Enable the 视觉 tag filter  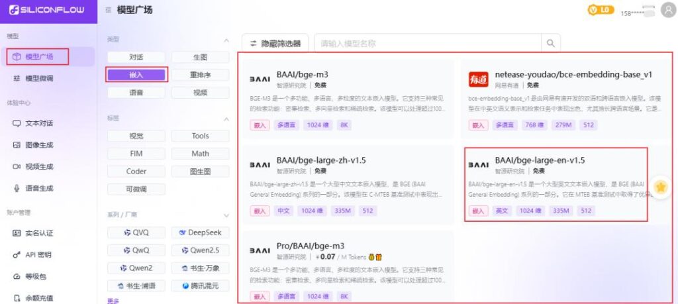(x=136, y=136)
